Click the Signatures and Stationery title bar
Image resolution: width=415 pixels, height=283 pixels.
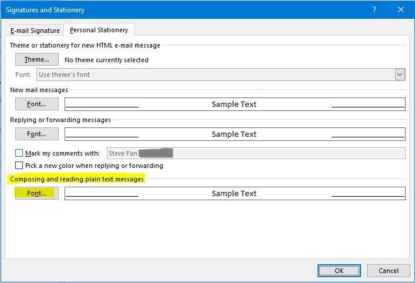point(176,9)
